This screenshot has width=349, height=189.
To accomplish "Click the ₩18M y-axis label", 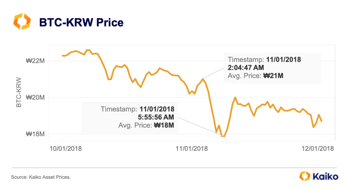I will point(35,134).
